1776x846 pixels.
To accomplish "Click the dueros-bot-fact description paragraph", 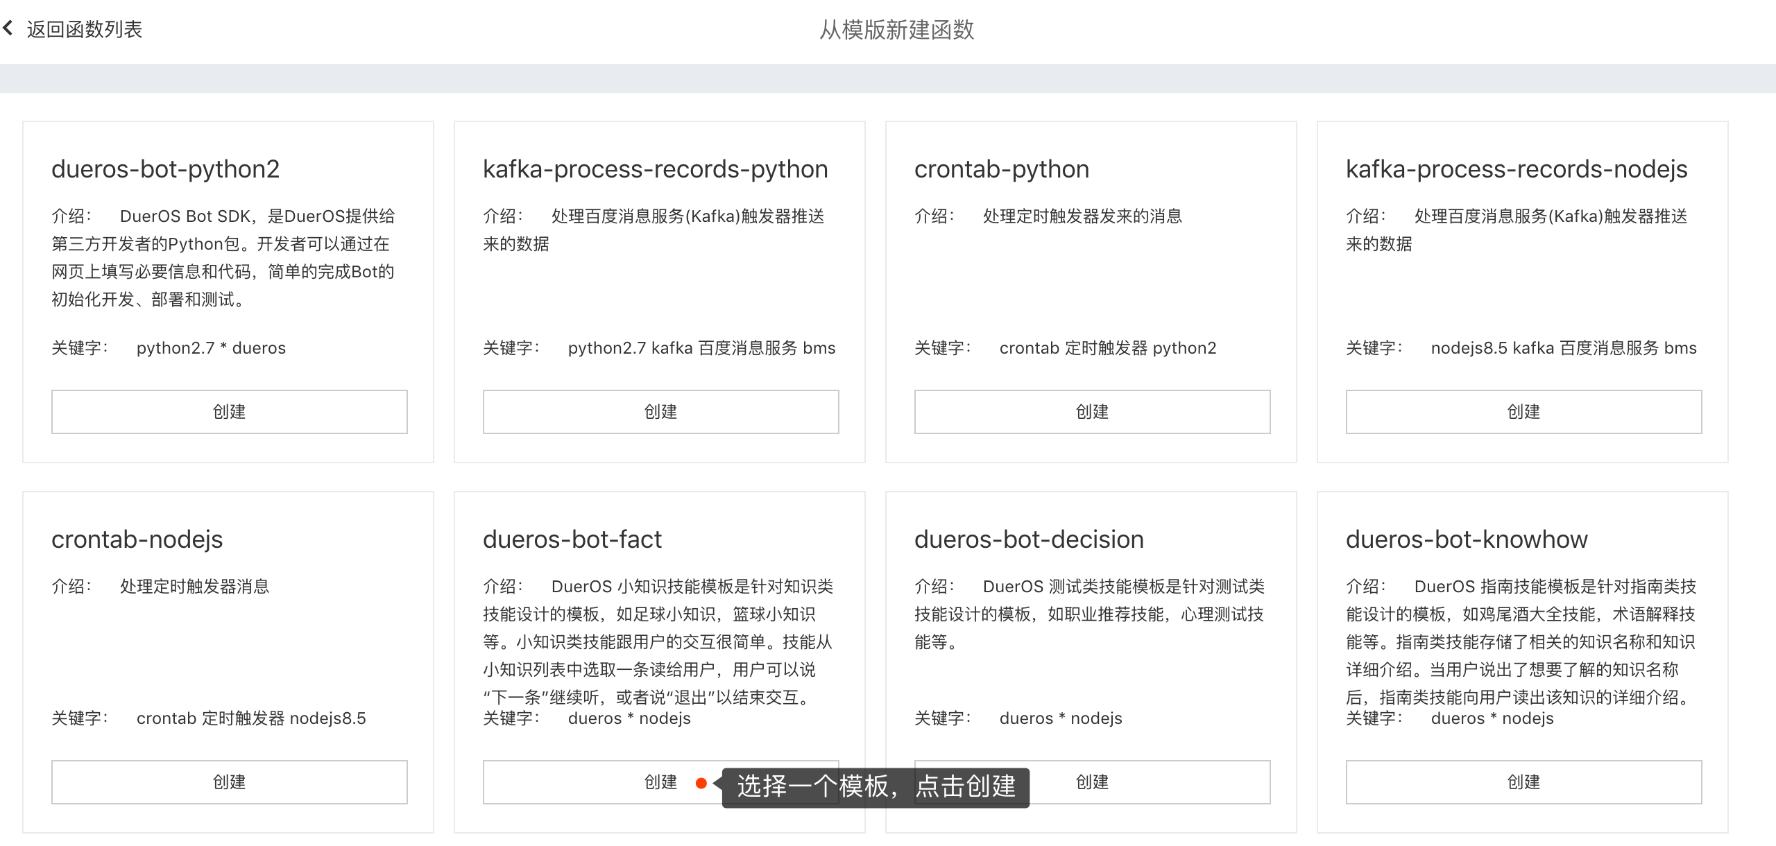I will pos(658,642).
